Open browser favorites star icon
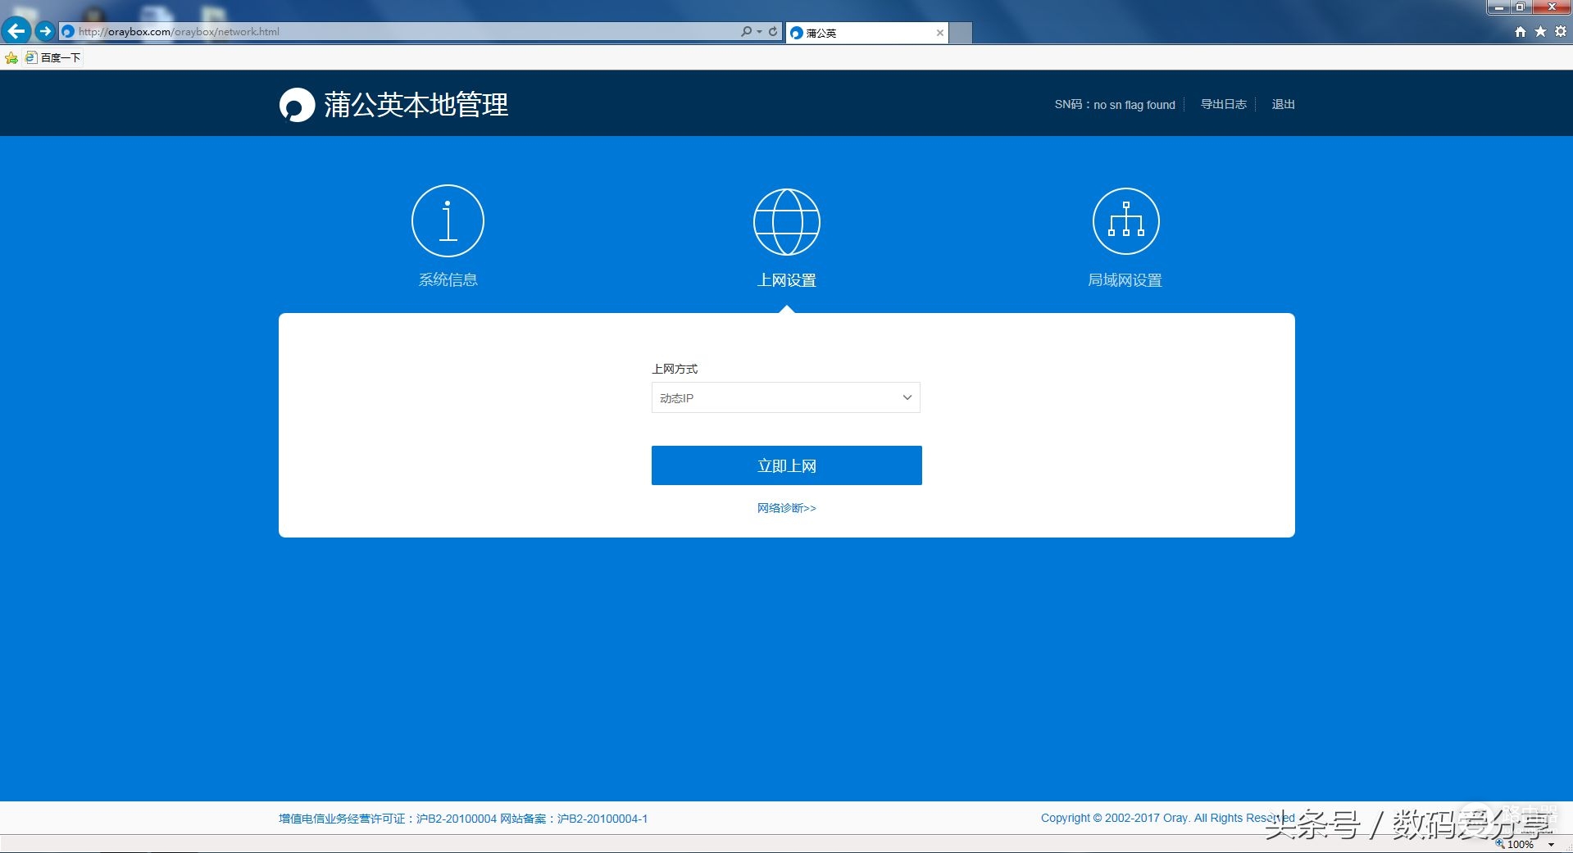 click(x=1540, y=31)
